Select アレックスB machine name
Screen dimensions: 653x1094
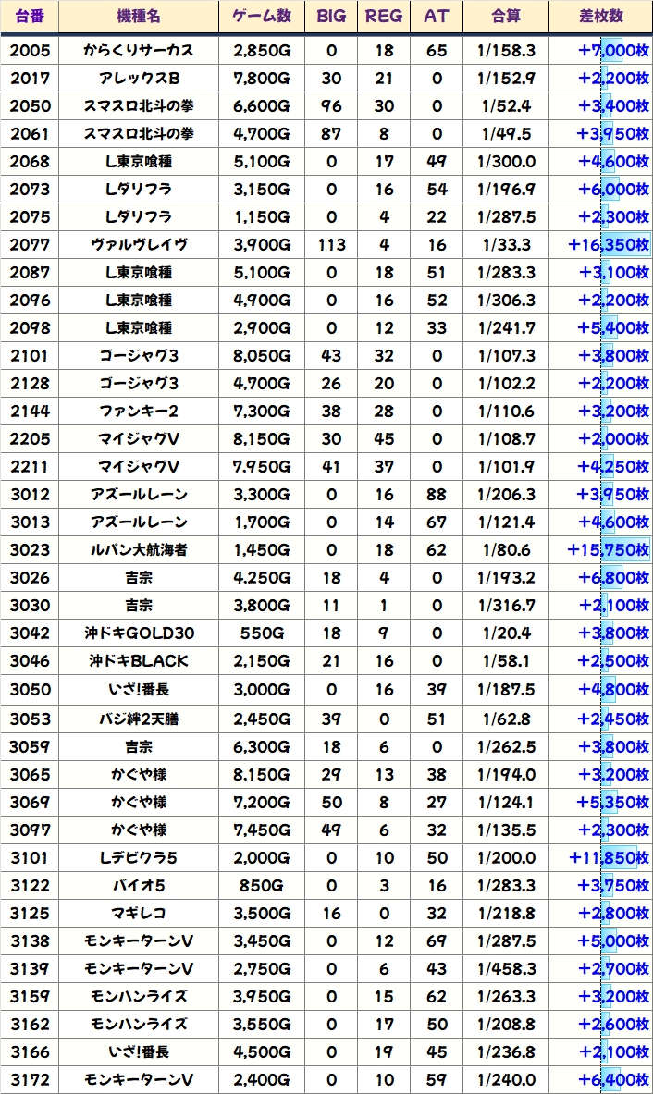[139, 78]
